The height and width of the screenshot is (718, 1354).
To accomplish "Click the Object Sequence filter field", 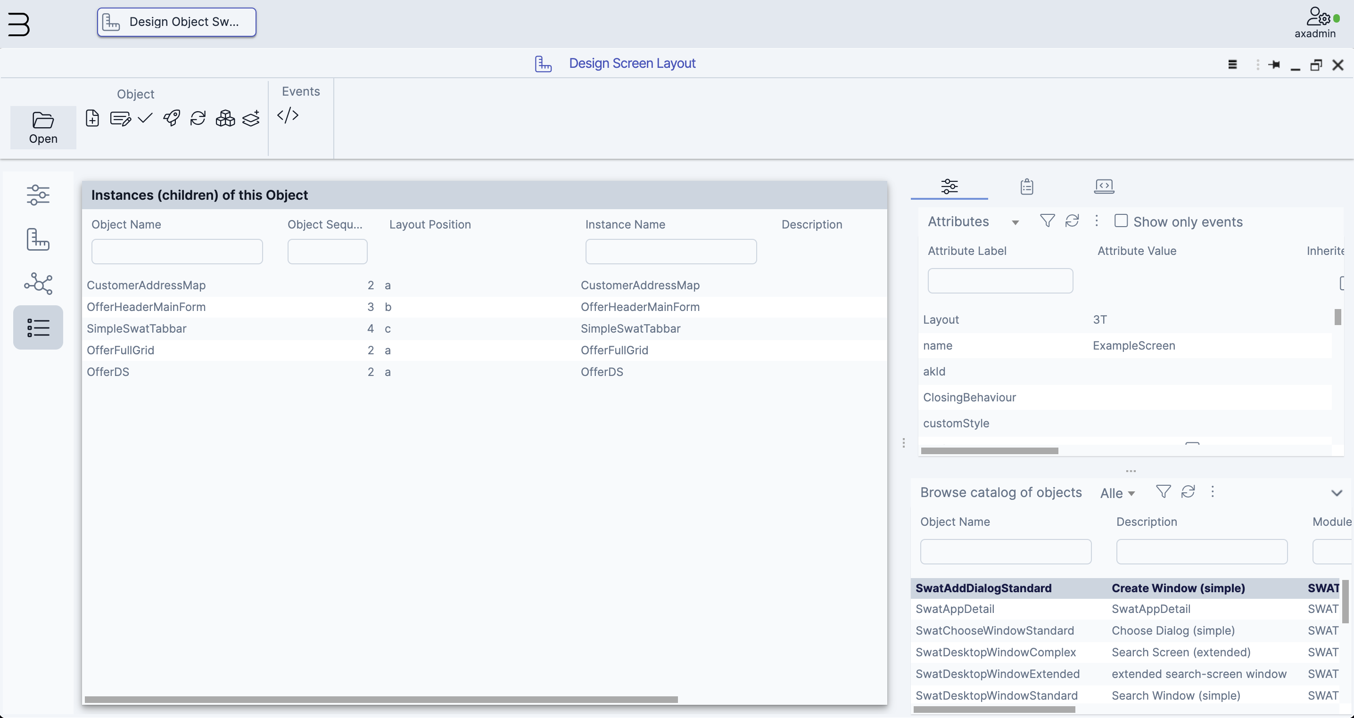I will [x=327, y=252].
